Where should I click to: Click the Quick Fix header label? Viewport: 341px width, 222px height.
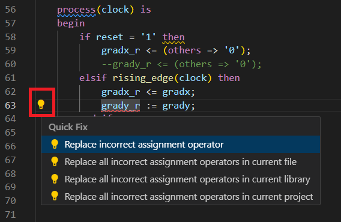click(x=68, y=127)
